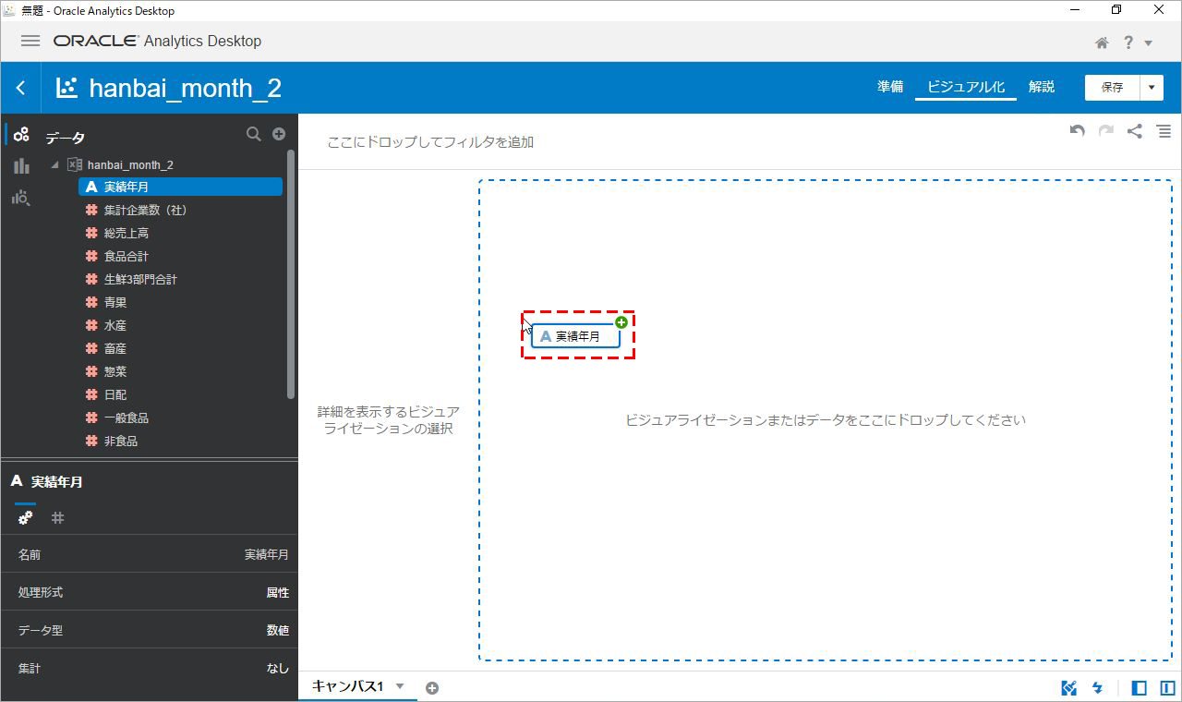Undo the last action
1182x702 pixels.
coord(1077,131)
